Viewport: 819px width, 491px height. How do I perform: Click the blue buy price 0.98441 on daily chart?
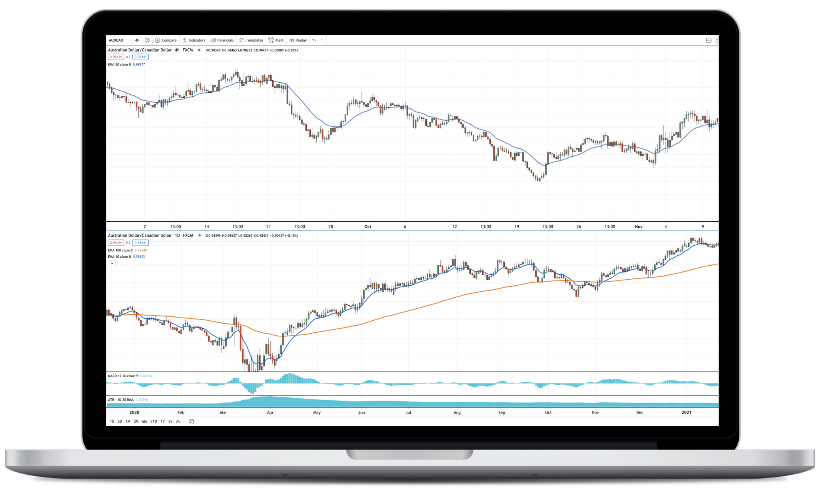[140, 243]
